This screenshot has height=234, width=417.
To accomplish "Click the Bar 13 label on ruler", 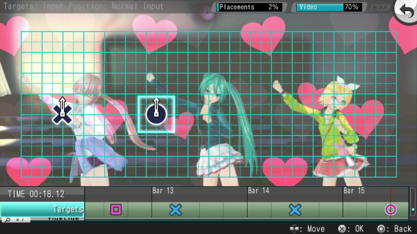I will pos(163,191).
